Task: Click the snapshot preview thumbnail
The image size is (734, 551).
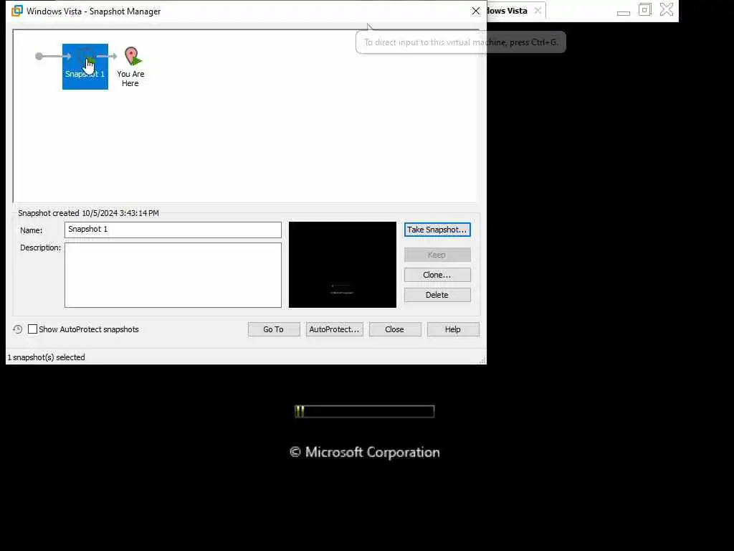Action: (x=342, y=265)
